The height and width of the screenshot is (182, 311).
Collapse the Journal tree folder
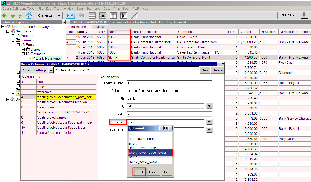[x=13, y=40]
